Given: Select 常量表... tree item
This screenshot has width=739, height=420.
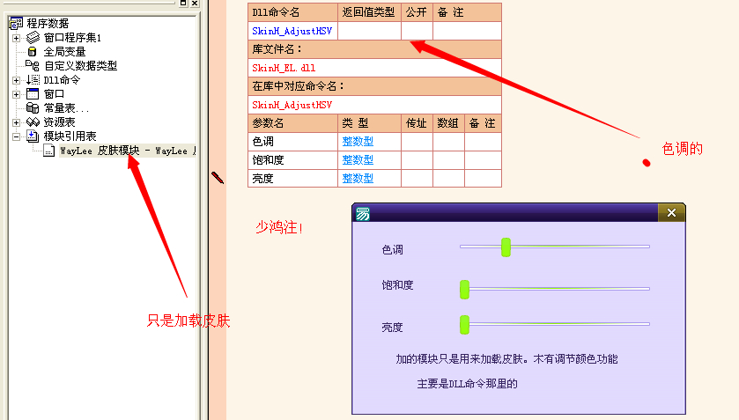Looking at the screenshot, I should point(66,108).
